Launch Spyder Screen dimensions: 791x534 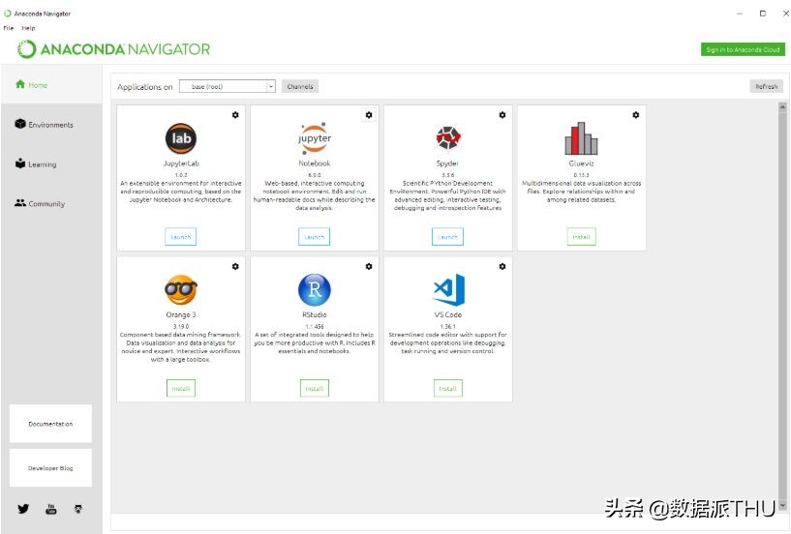tap(447, 236)
